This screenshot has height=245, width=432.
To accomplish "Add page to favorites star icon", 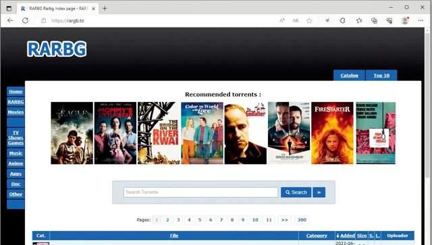I will [x=309, y=20].
